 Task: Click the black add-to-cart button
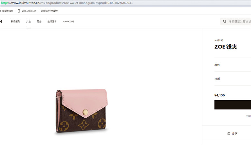point(233,105)
